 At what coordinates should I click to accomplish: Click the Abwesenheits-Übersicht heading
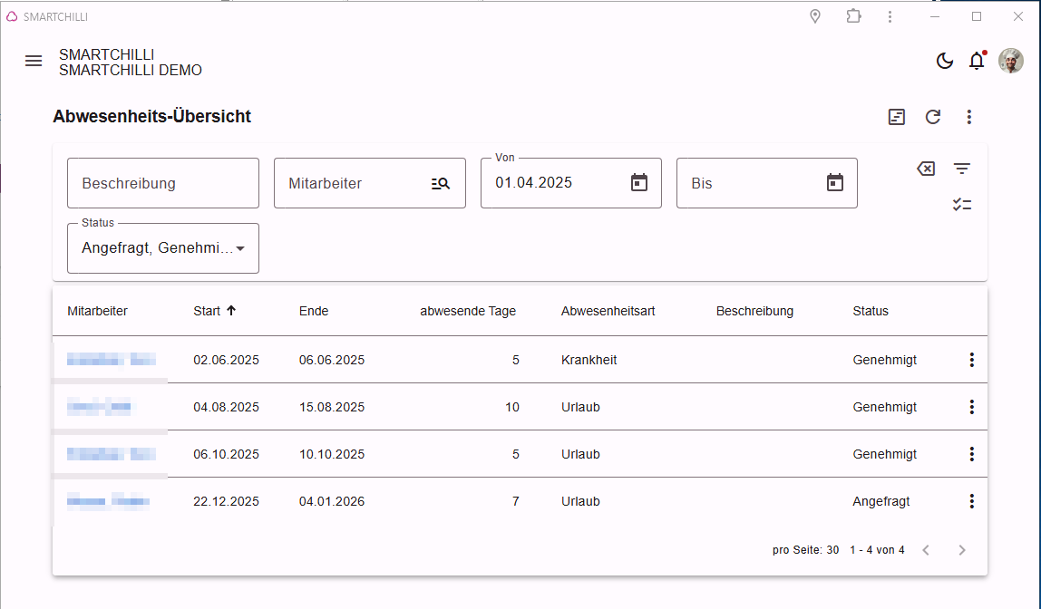pyautogui.click(x=152, y=116)
